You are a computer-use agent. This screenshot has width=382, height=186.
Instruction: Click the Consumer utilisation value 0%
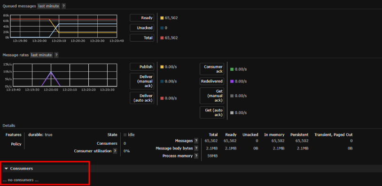[126, 151]
